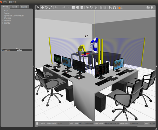Switch to the Layers tab
The width and height of the screenshot is (158, 130).
[24, 7]
